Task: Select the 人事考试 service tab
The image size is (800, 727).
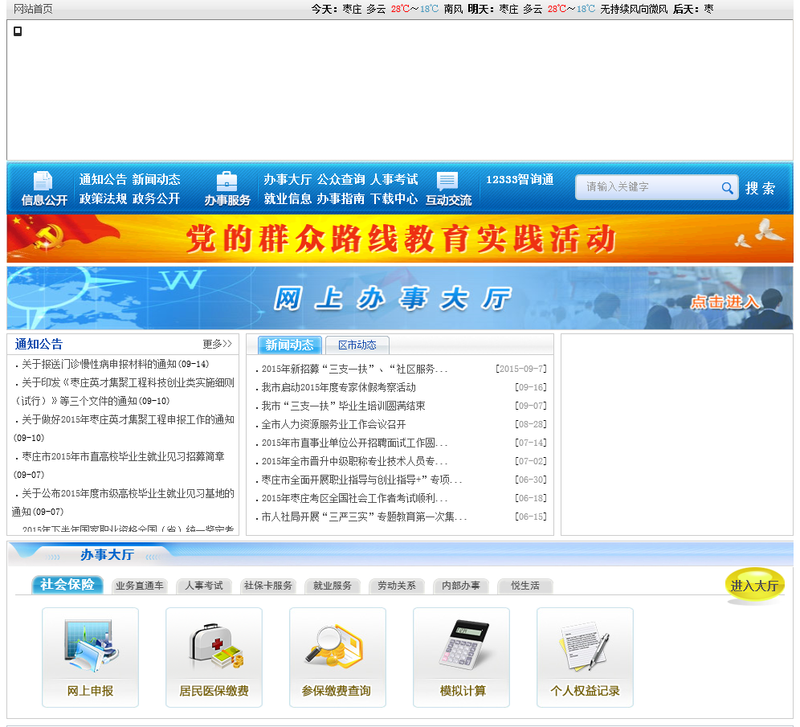Action: (203, 586)
